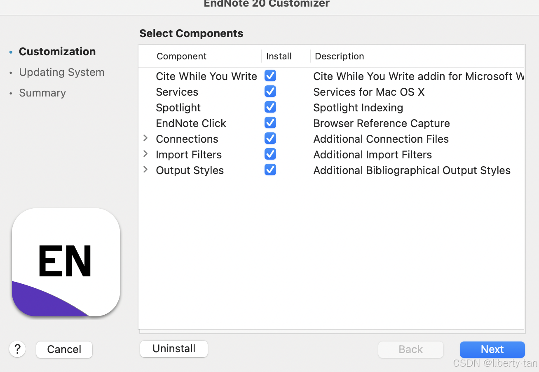
Task: Disable the Import Filters checkbox
Action: (270, 154)
